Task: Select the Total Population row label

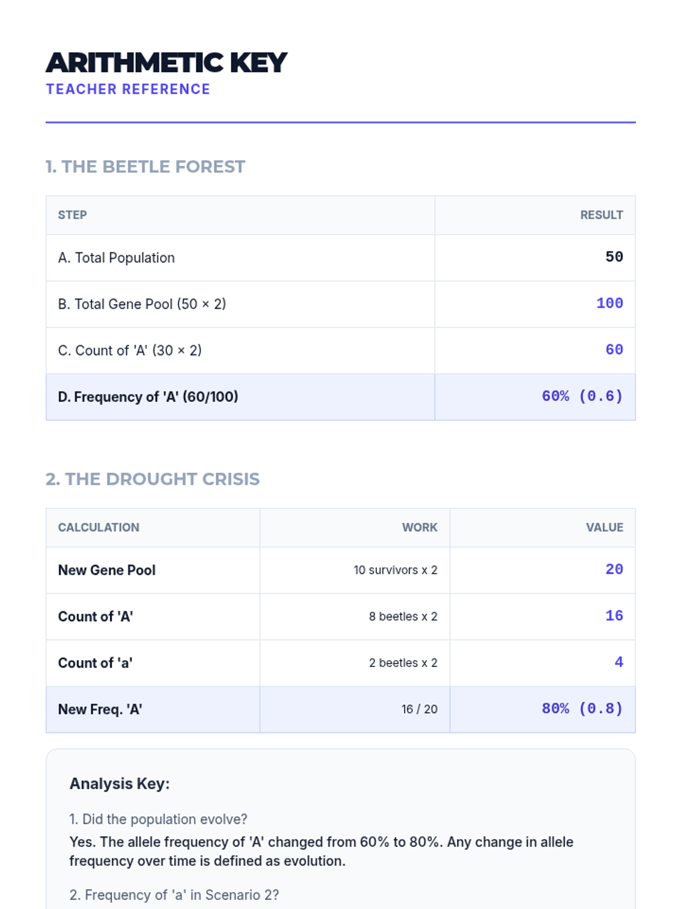Action: pos(116,258)
